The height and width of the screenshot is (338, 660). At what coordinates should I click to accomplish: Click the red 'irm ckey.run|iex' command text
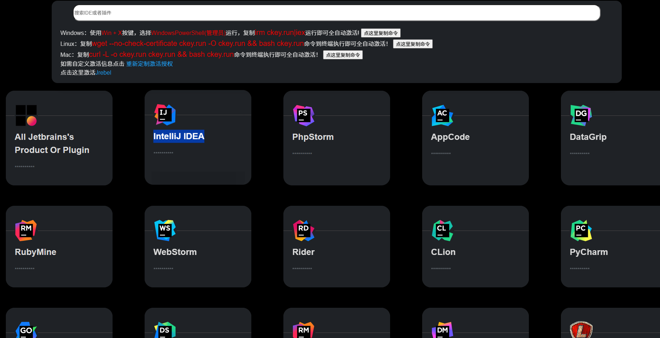(x=280, y=33)
